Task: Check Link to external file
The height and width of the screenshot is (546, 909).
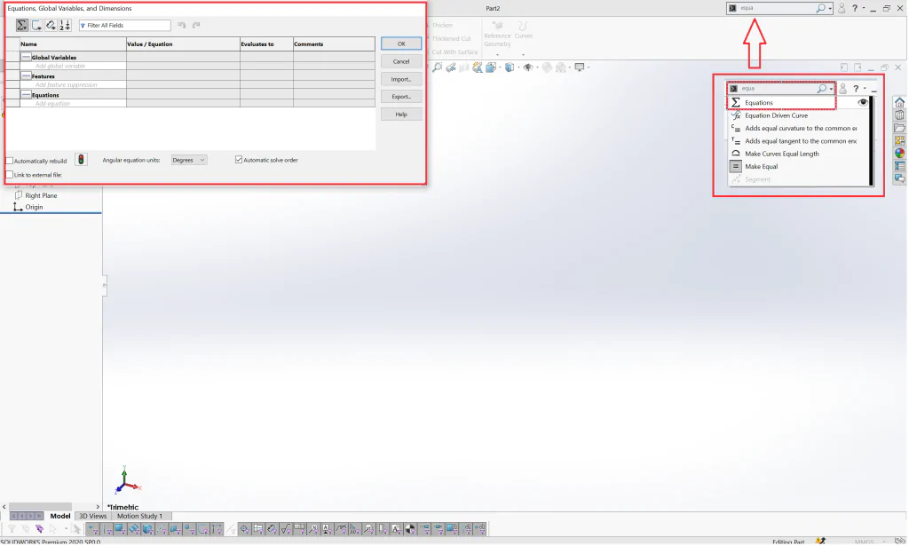Action: click(x=9, y=175)
